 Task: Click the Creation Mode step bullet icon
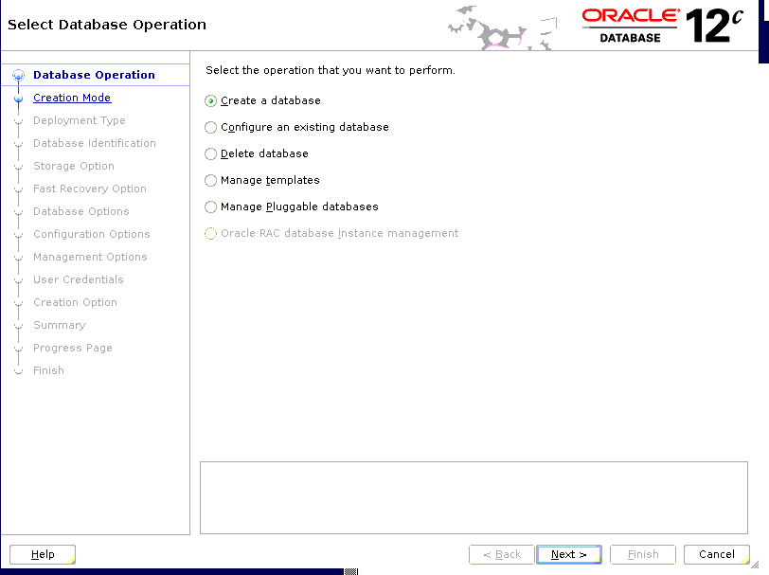pos(18,99)
